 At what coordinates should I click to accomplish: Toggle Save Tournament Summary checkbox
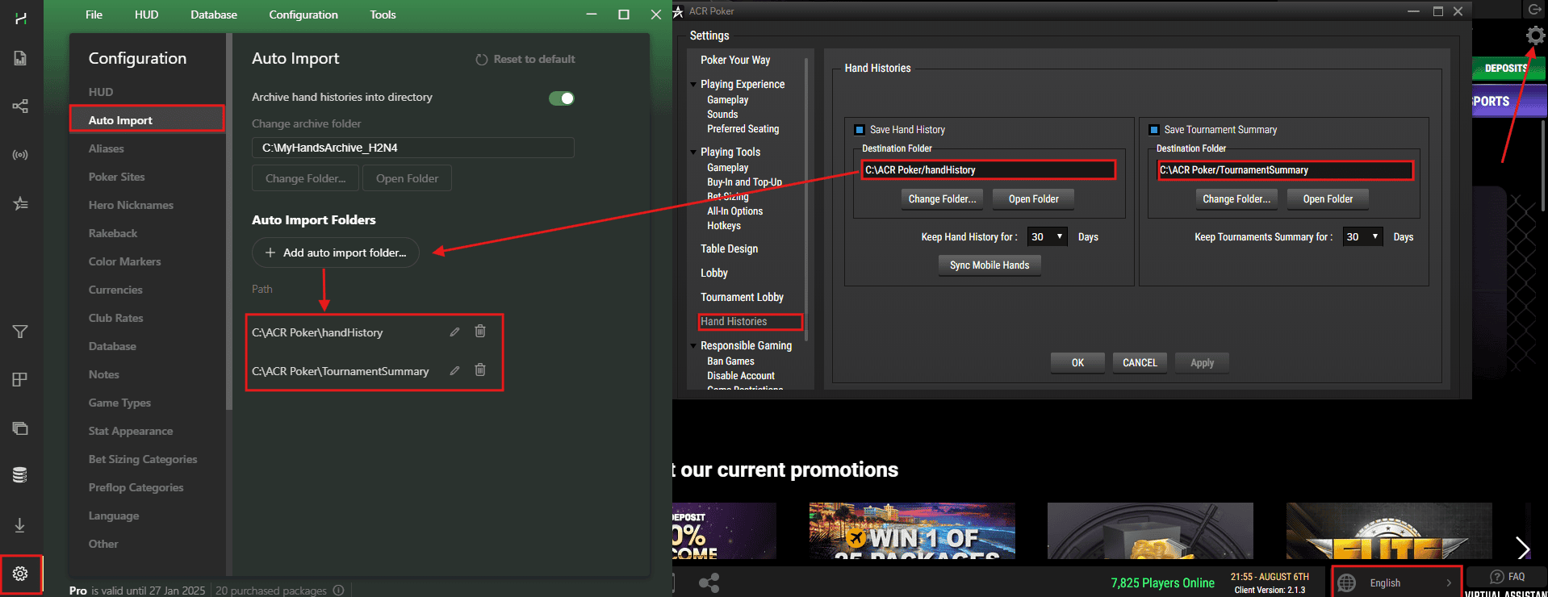1154,130
